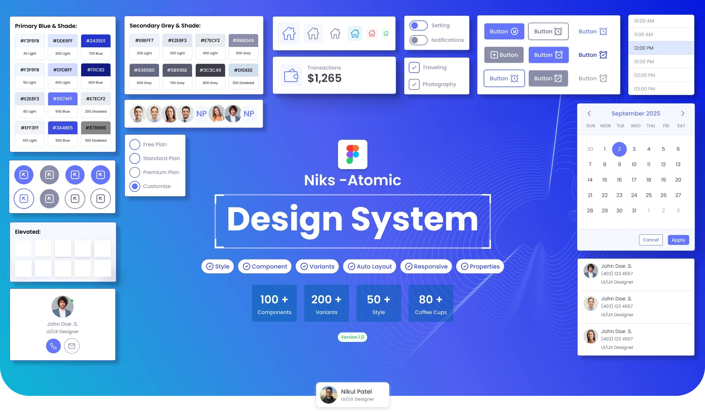705x412 pixels.
Task: Click the Cancel button in calendar
Action: (651, 240)
